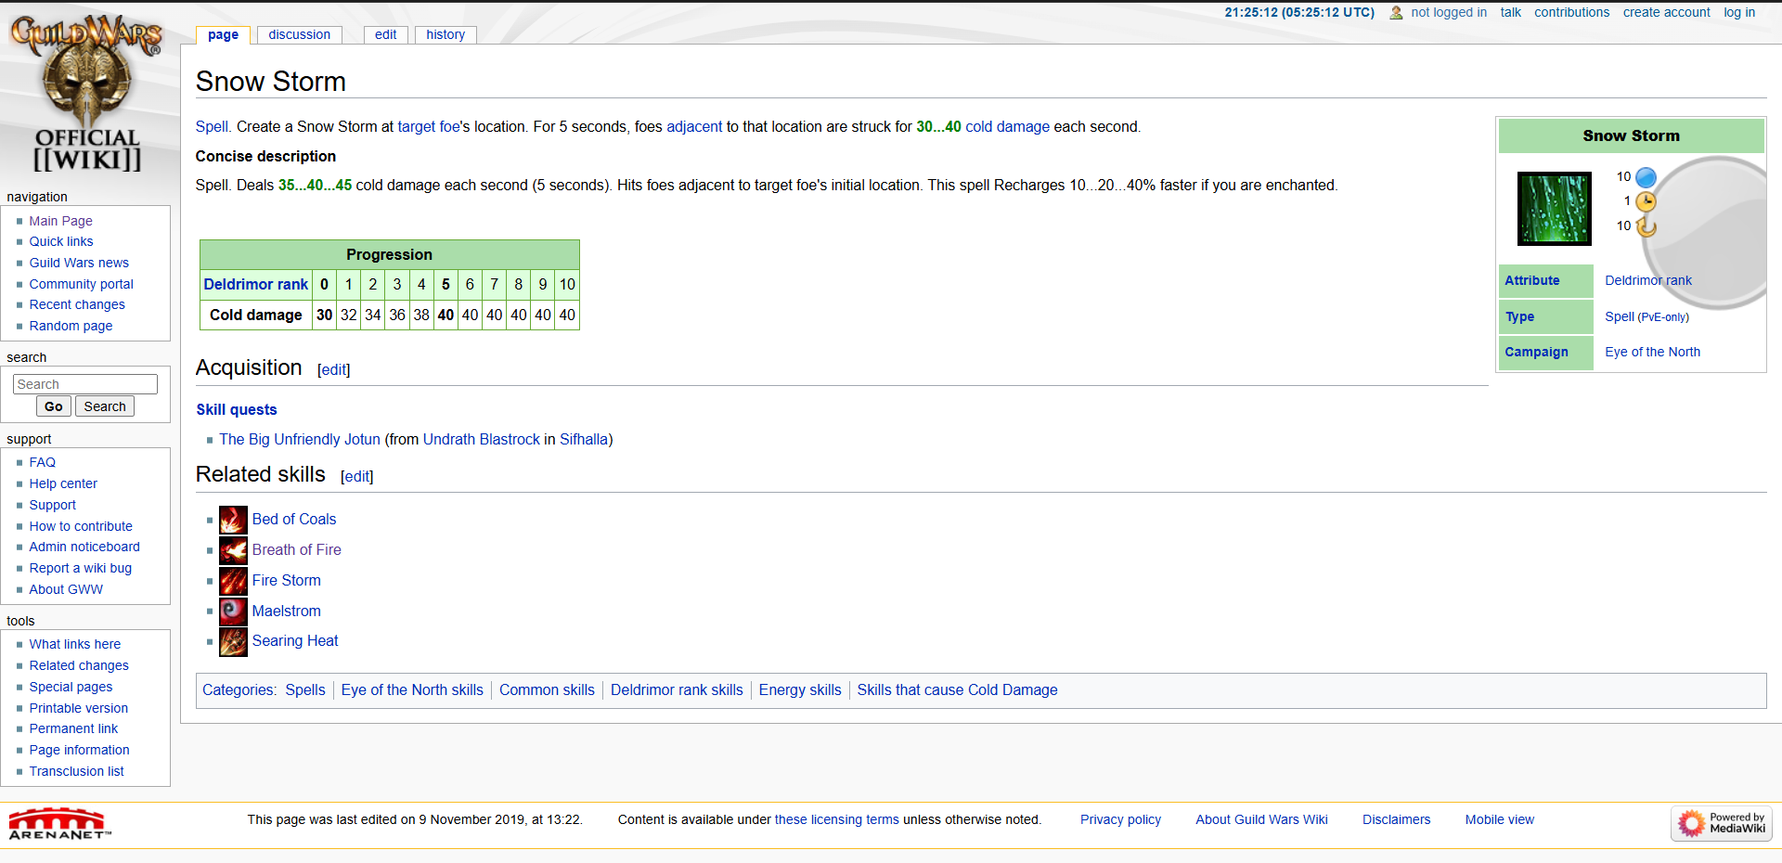
Task: Open the Fire Storm skill icon
Action: point(233,581)
